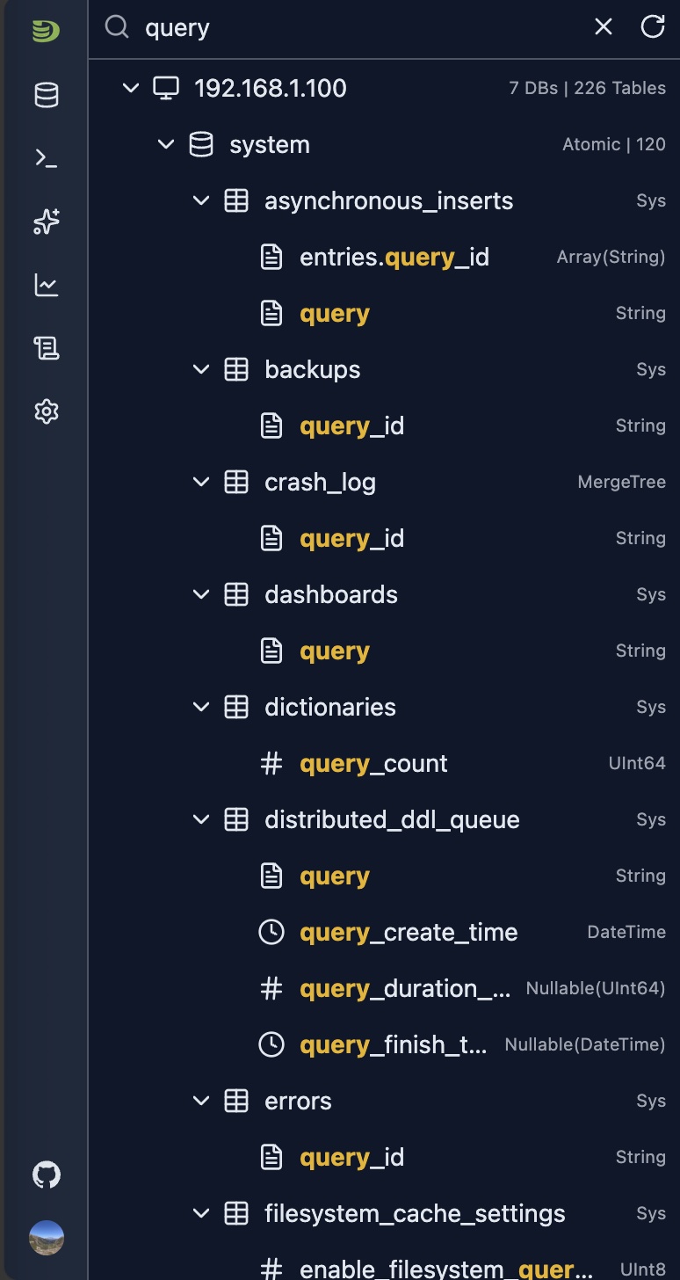Open the SQL console terminal icon
This screenshot has height=1280, width=680.
pos(46,158)
